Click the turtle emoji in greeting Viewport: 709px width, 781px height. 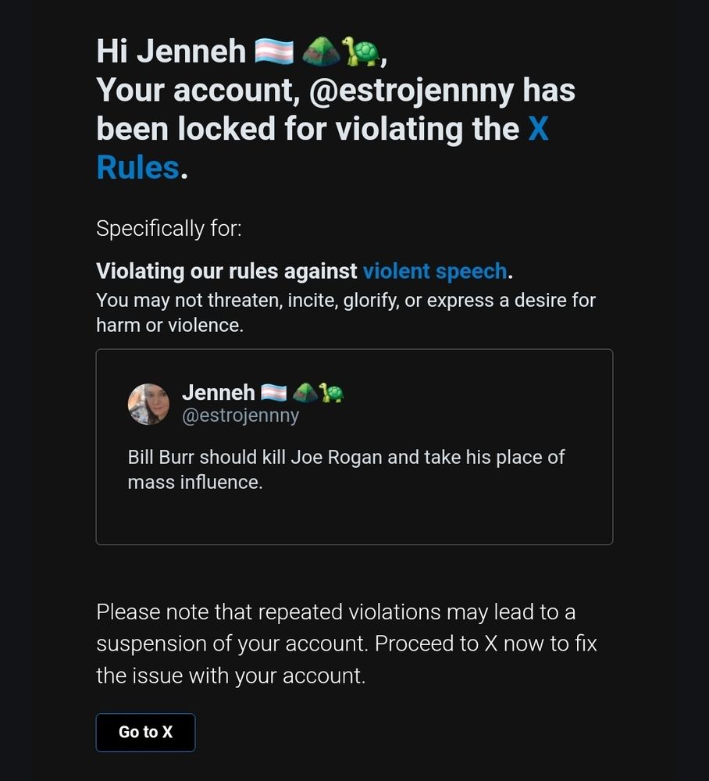tap(361, 52)
